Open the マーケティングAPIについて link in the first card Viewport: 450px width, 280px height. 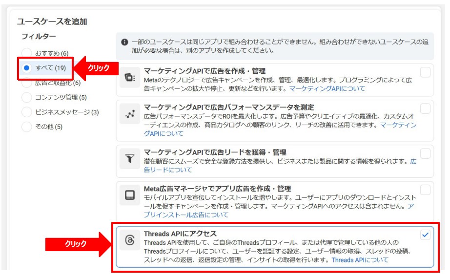[327, 88]
